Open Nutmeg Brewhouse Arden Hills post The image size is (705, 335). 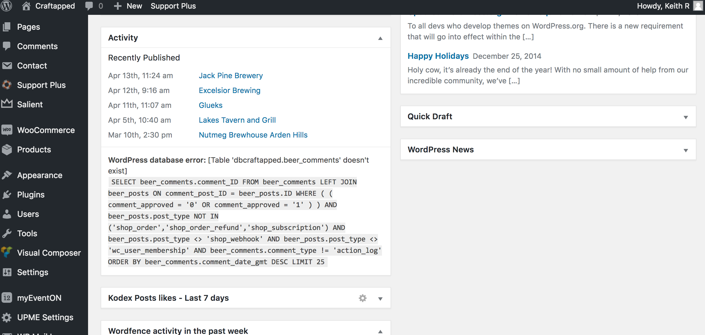point(253,135)
